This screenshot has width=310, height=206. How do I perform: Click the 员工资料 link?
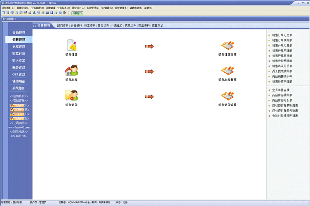click(x=90, y=26)
